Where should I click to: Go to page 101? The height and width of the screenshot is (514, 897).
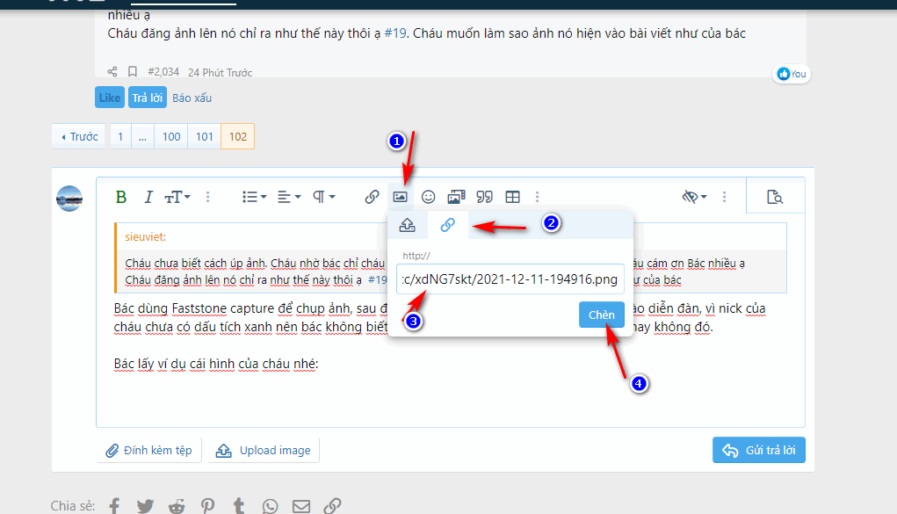204,137
